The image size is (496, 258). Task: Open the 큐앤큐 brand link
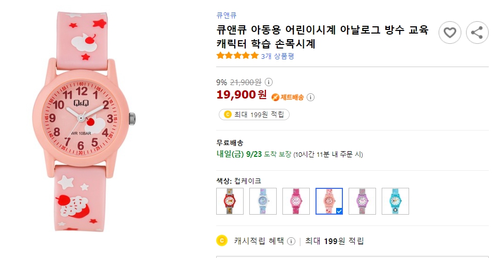coord(227,15)
